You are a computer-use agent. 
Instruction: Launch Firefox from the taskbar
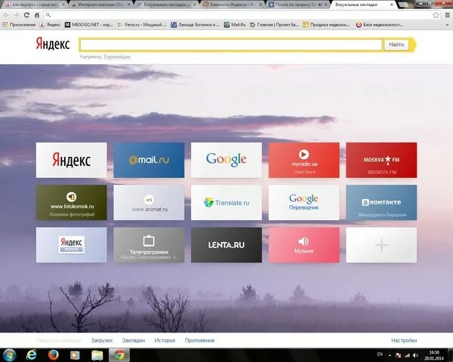(53, 355)
